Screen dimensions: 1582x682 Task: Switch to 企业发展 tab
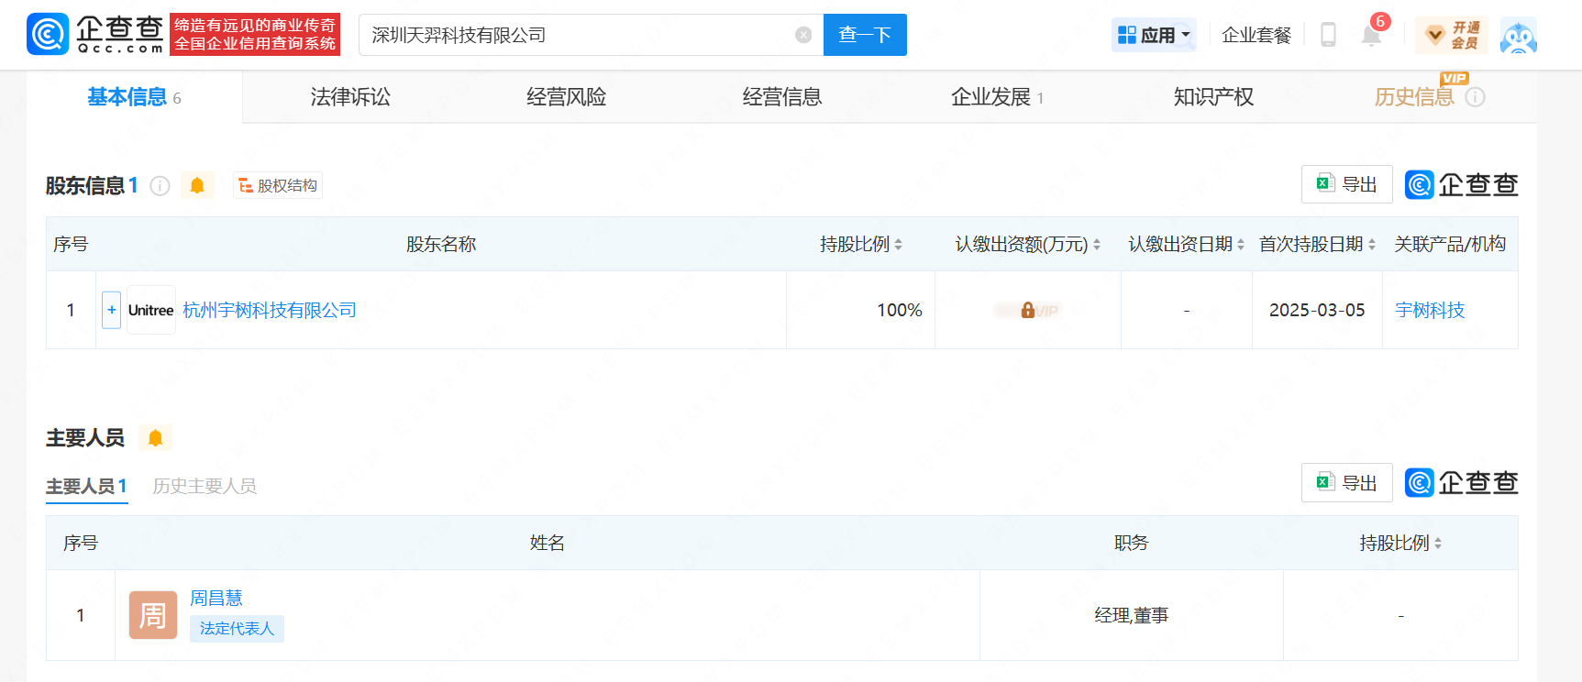[997, 97]
